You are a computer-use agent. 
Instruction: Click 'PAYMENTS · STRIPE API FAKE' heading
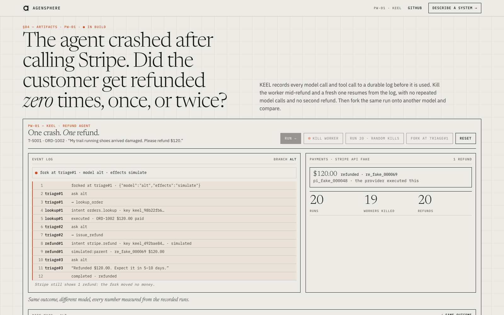340,159
